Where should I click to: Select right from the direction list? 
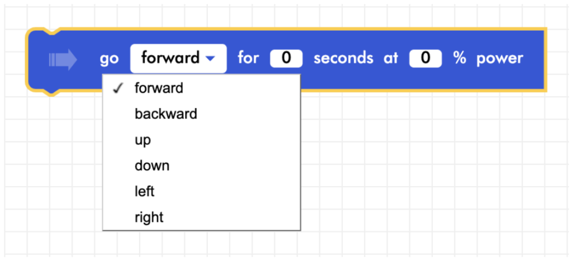coord(149,217)
